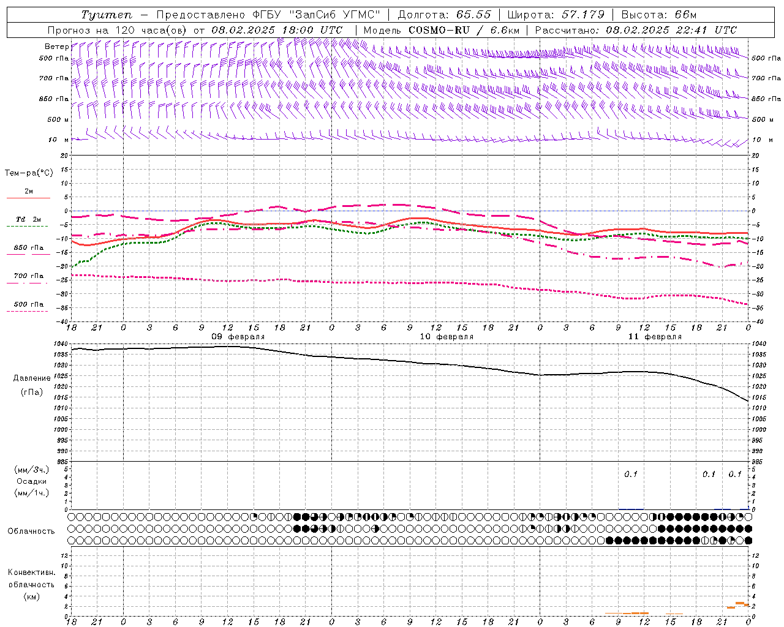
Task: Click the "Рассчитано: 08.02.2025 22:41 UTC" text
Action: [636, 30]
